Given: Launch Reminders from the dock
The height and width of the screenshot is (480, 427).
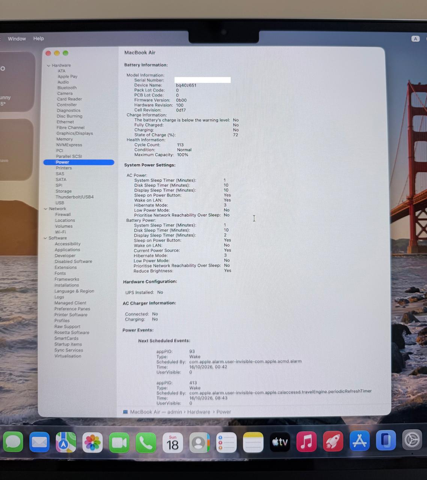Looking at the screenshot, I should (x=226, y=442).
